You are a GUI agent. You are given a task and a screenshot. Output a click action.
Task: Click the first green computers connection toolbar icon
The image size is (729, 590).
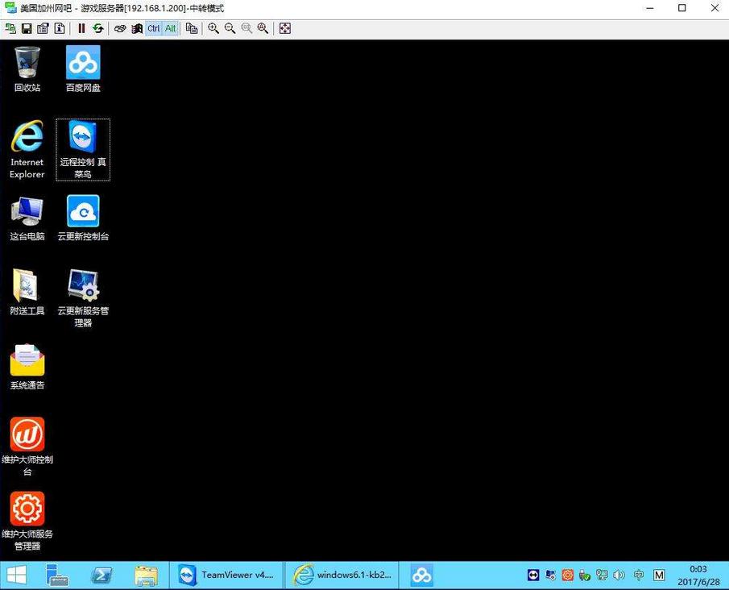pos(10,28)
